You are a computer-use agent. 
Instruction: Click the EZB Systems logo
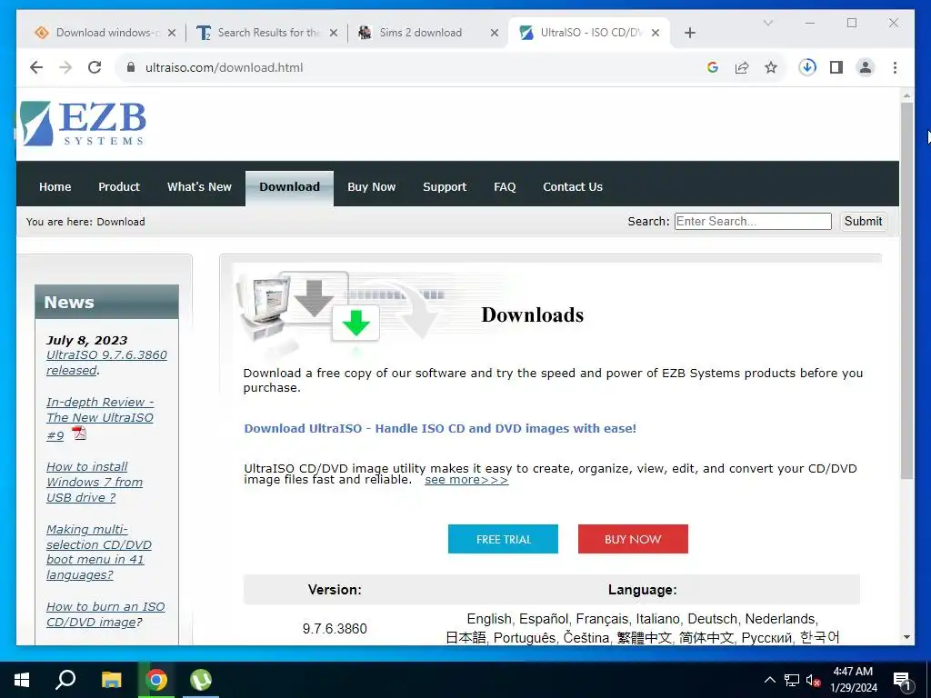[83, 124]
